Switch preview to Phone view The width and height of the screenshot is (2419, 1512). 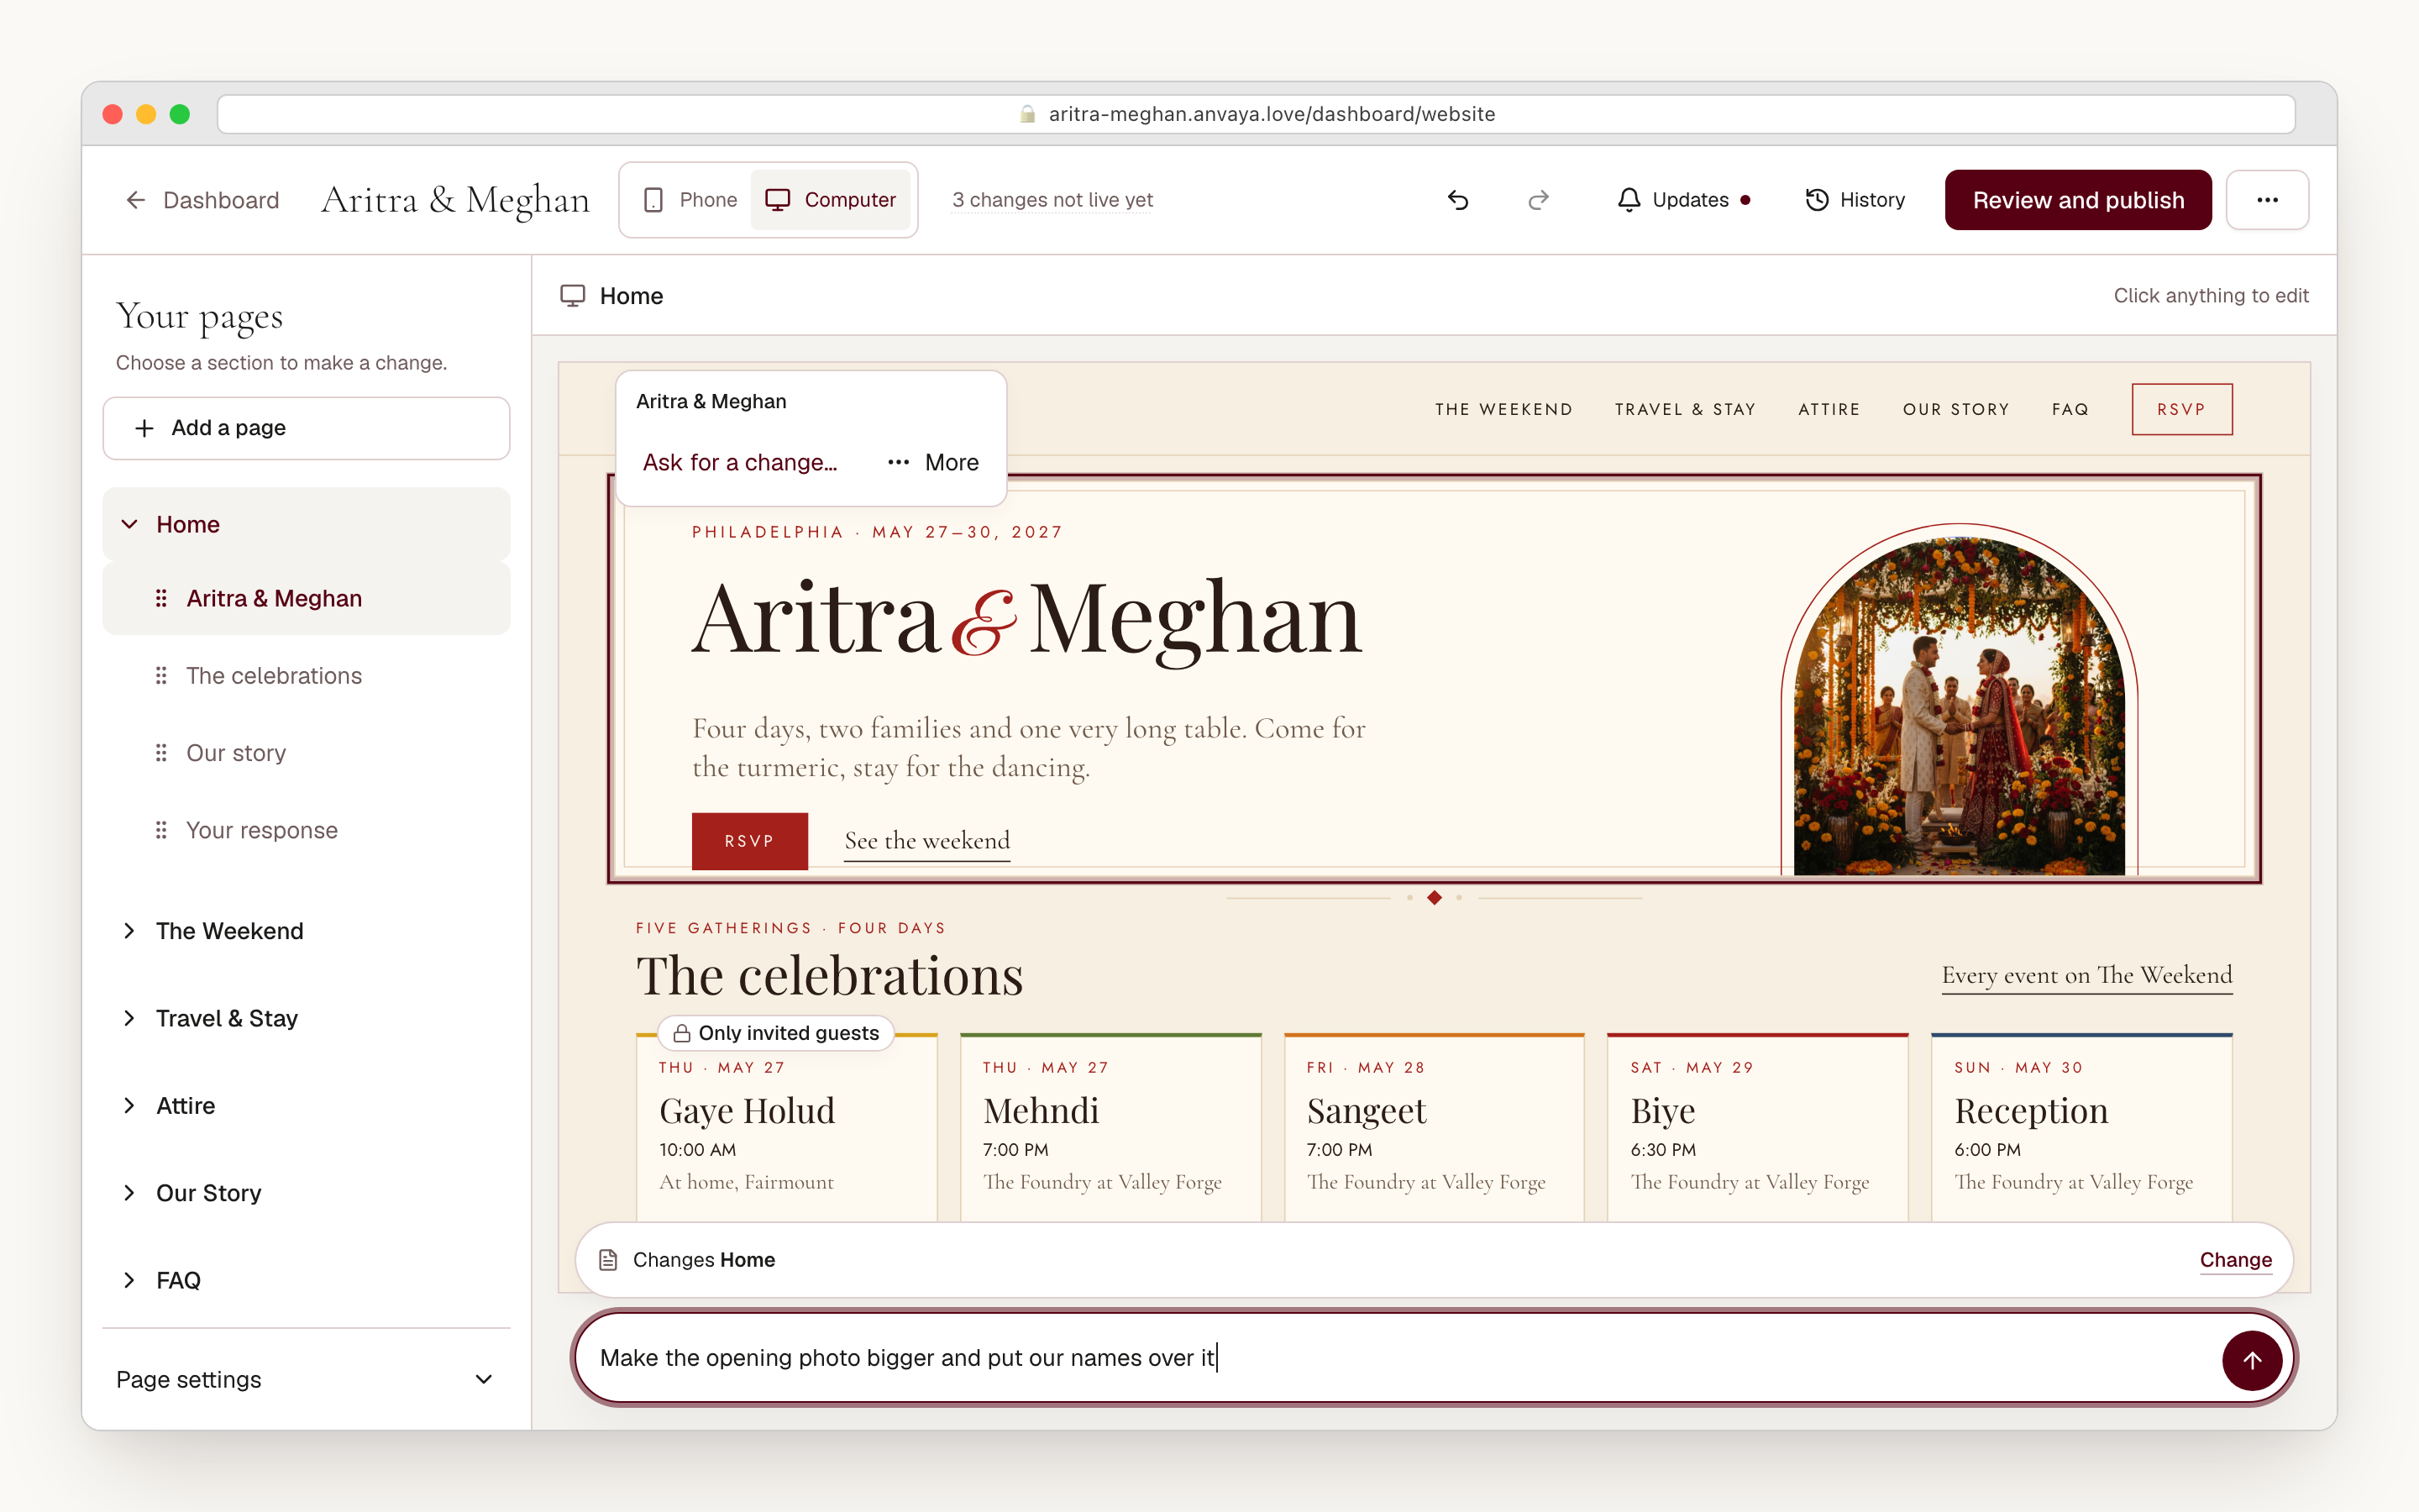pyautogui.click(x=690, y=200)
